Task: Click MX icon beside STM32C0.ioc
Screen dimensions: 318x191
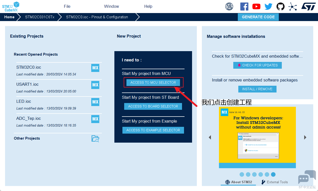Action: 95,68
